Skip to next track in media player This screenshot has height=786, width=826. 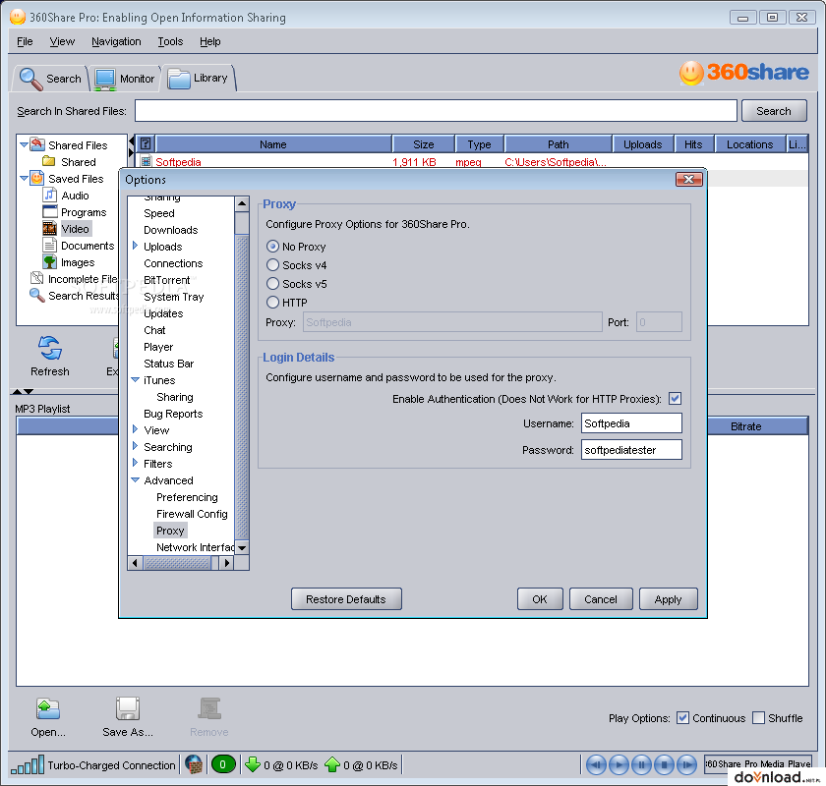tap(687, 764)
